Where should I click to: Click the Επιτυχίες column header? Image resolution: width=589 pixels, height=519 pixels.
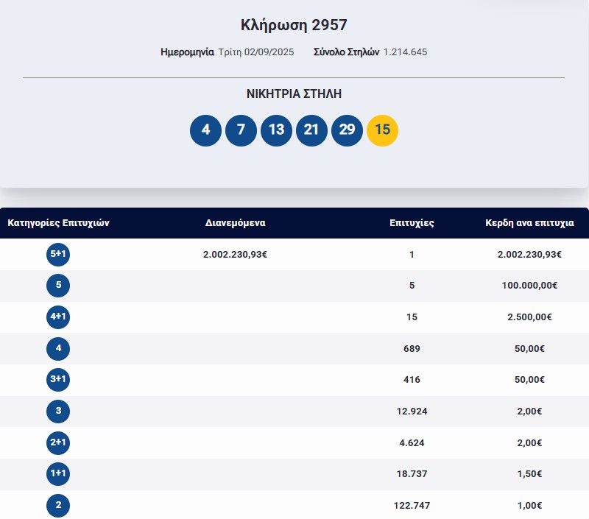(x=412, y=223)
